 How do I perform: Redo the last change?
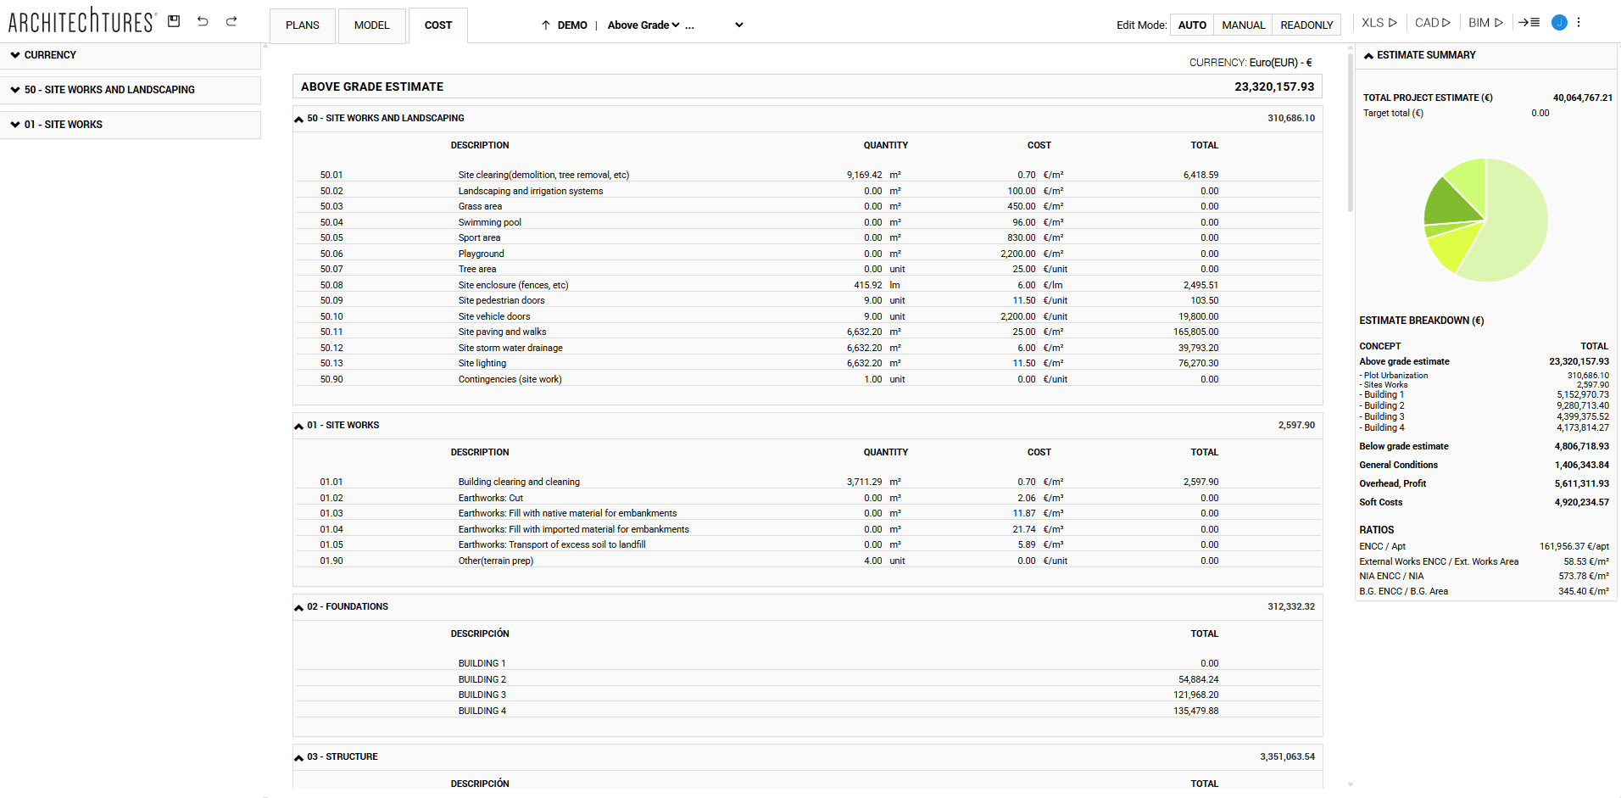[231, 21]
